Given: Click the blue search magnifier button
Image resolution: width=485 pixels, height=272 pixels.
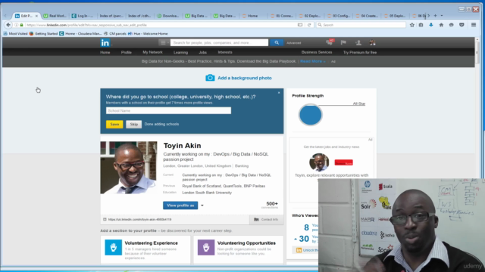Looking at the screenshot, I should coord(277,42).
